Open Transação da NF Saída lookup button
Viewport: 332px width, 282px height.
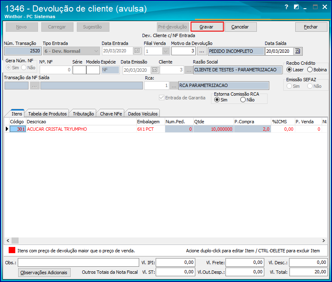click(35, 86)
